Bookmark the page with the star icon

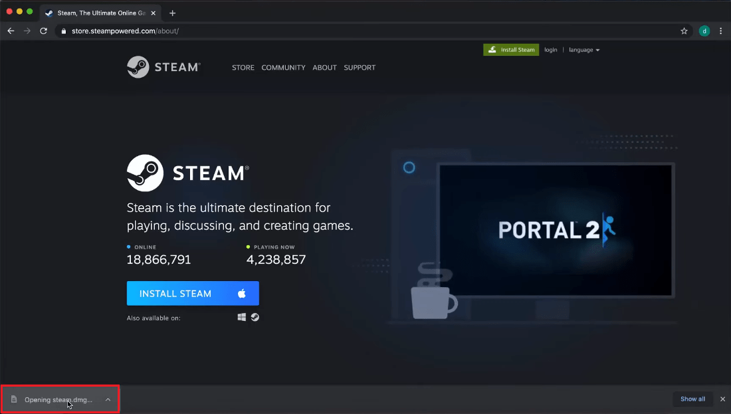684,31
